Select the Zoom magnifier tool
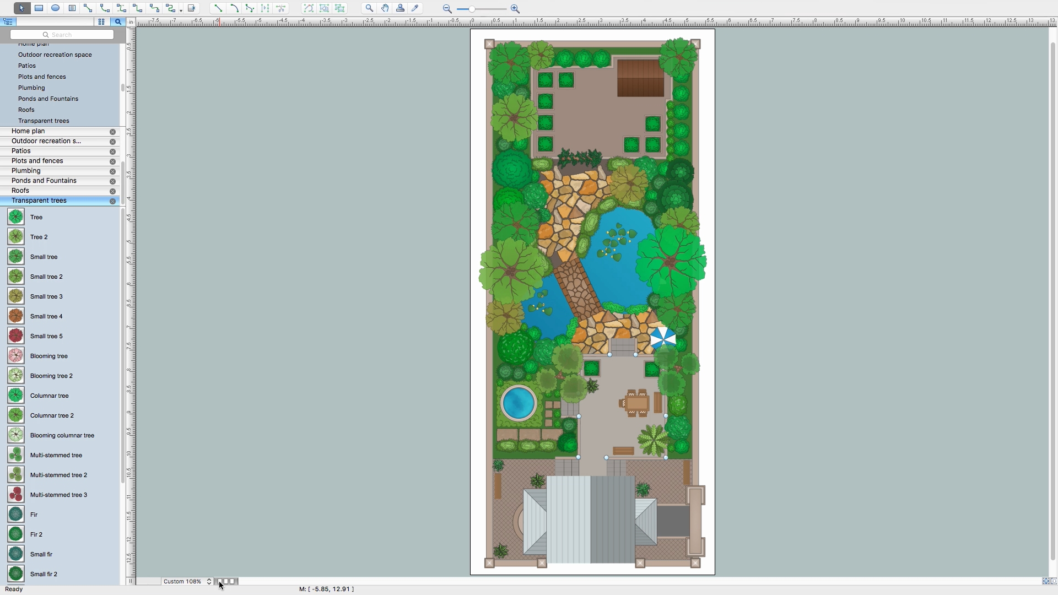 tap(369, 8)
